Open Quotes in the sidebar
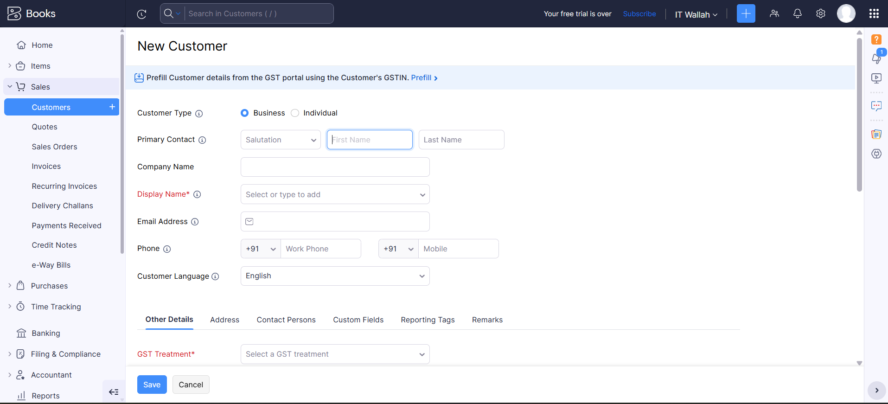 [45, 127]
